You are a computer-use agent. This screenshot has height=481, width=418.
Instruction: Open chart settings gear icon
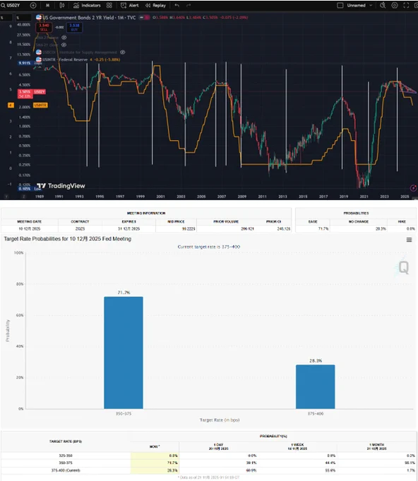(x=395, y=5)
